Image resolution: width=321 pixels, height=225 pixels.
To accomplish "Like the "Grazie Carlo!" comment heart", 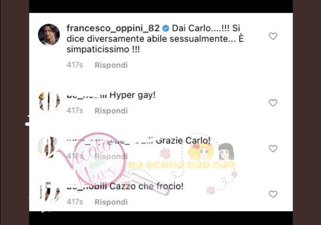I will (273, 148).
